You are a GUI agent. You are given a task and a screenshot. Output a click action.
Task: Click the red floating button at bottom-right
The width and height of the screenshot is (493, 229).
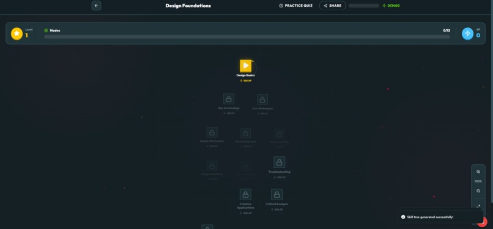(483, 222)
